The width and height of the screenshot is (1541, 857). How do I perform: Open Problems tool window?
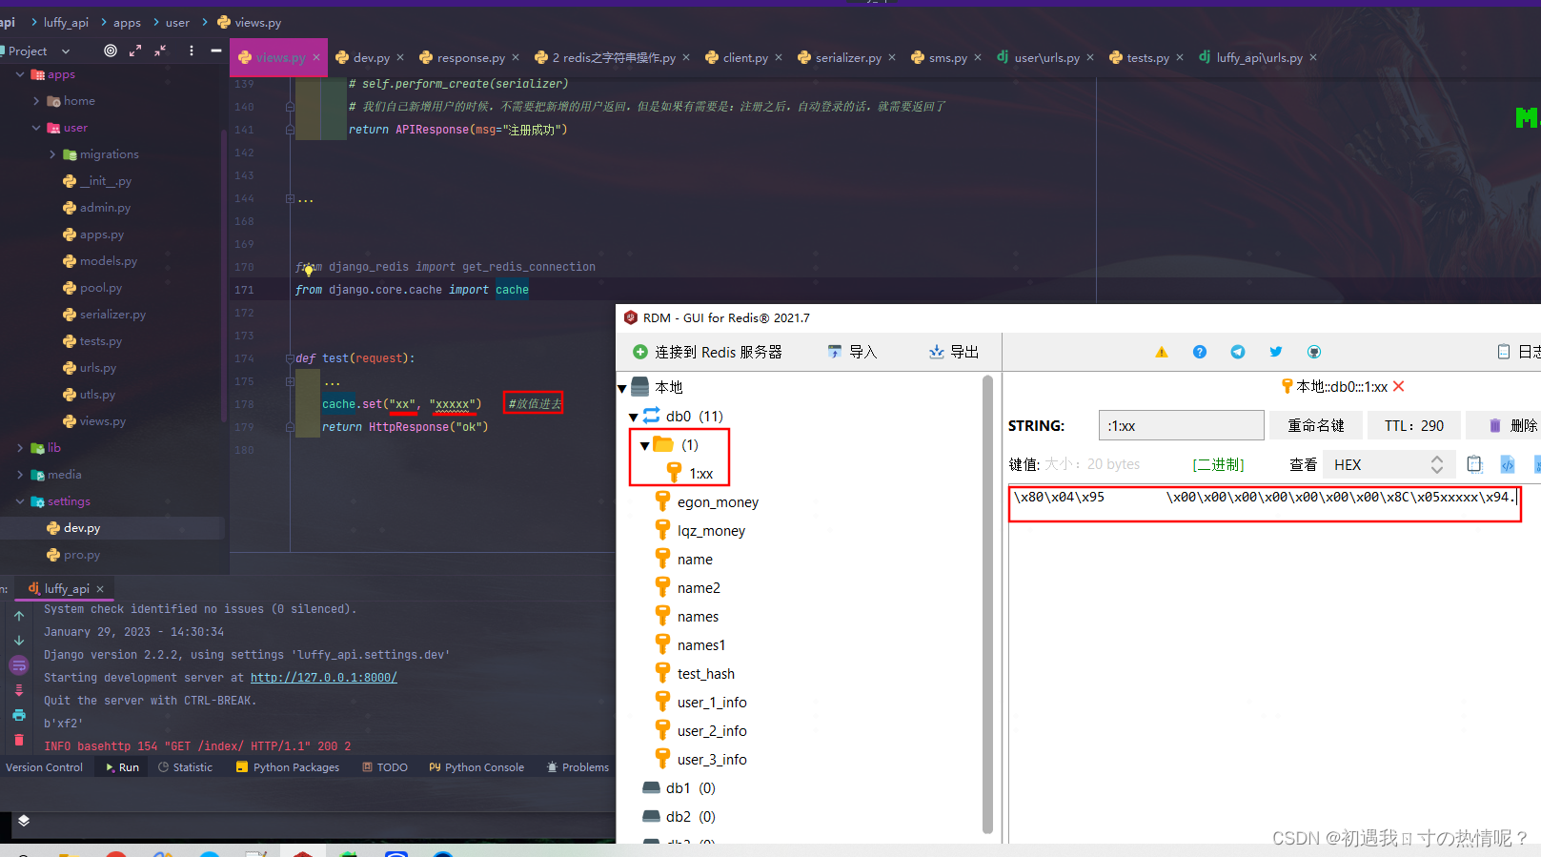pos(578,767)
